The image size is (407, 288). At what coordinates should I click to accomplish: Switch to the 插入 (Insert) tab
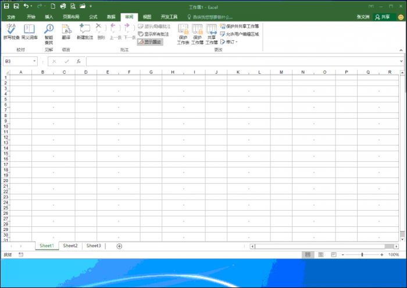[x=49, y=17]
